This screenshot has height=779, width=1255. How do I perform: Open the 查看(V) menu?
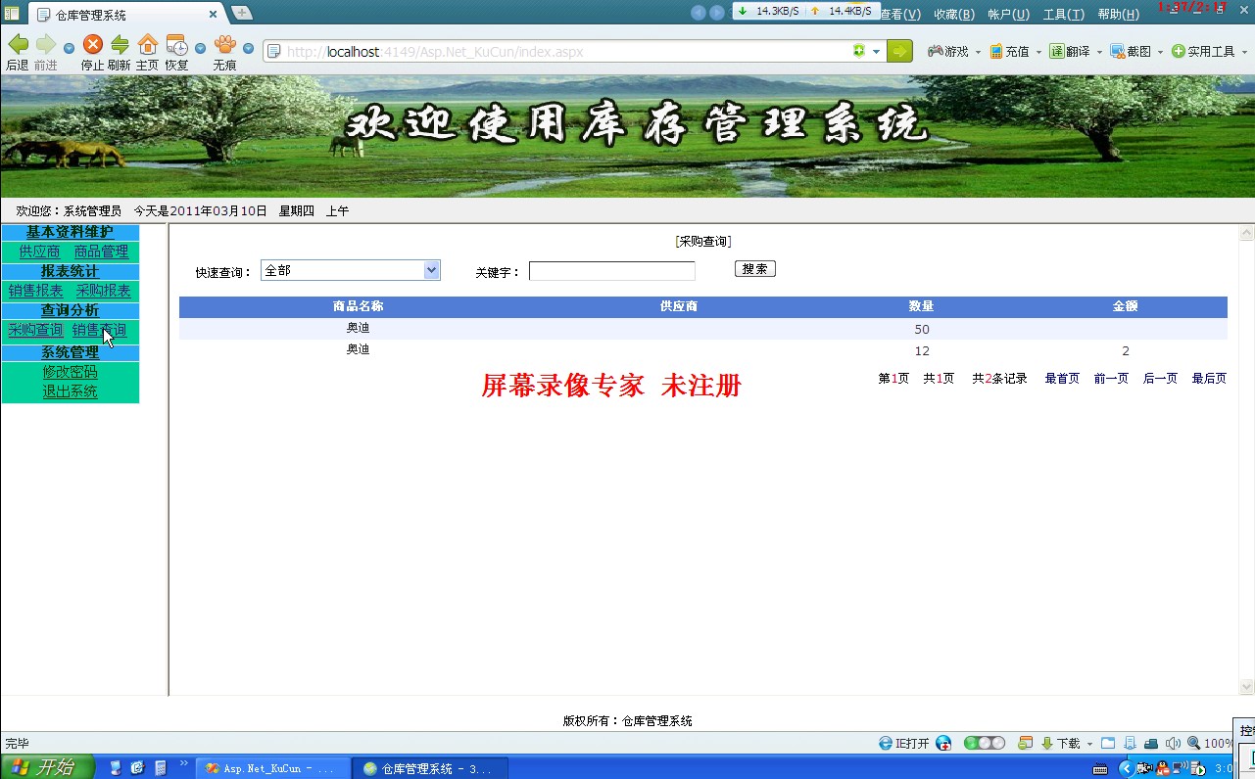tap(900, 14)
